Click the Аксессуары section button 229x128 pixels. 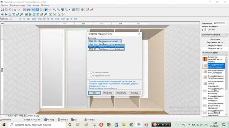[215, 39]
